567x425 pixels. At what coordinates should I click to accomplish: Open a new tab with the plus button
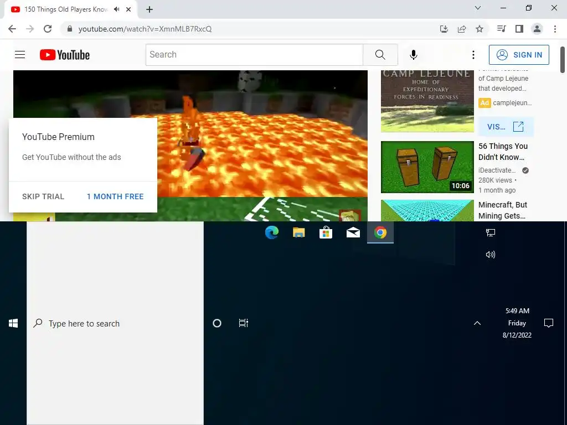[150, 9]
